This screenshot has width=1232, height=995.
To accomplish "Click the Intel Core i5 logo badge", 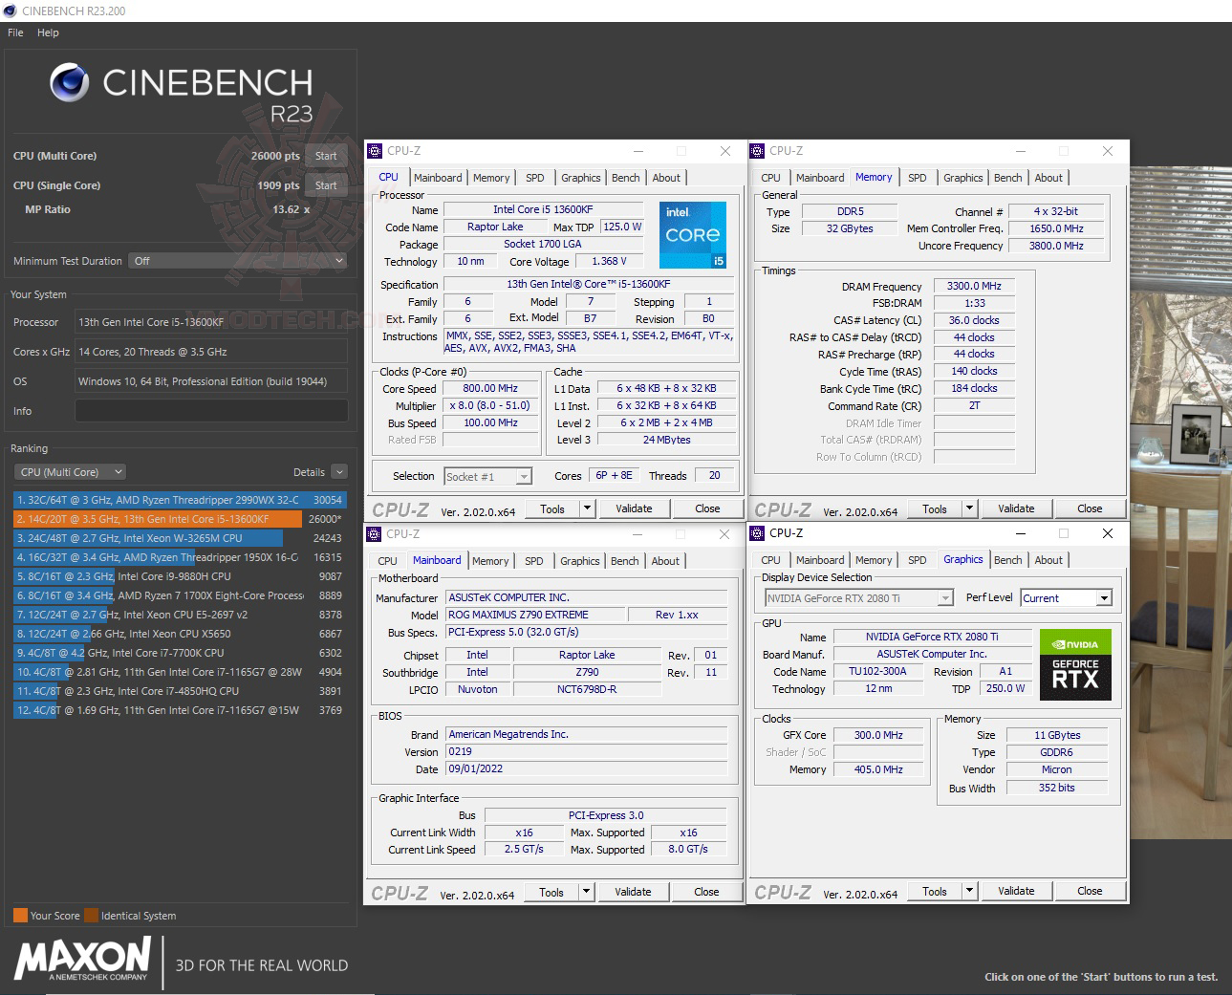I will [x=693, y=234].
